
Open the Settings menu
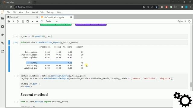point(50,12)
